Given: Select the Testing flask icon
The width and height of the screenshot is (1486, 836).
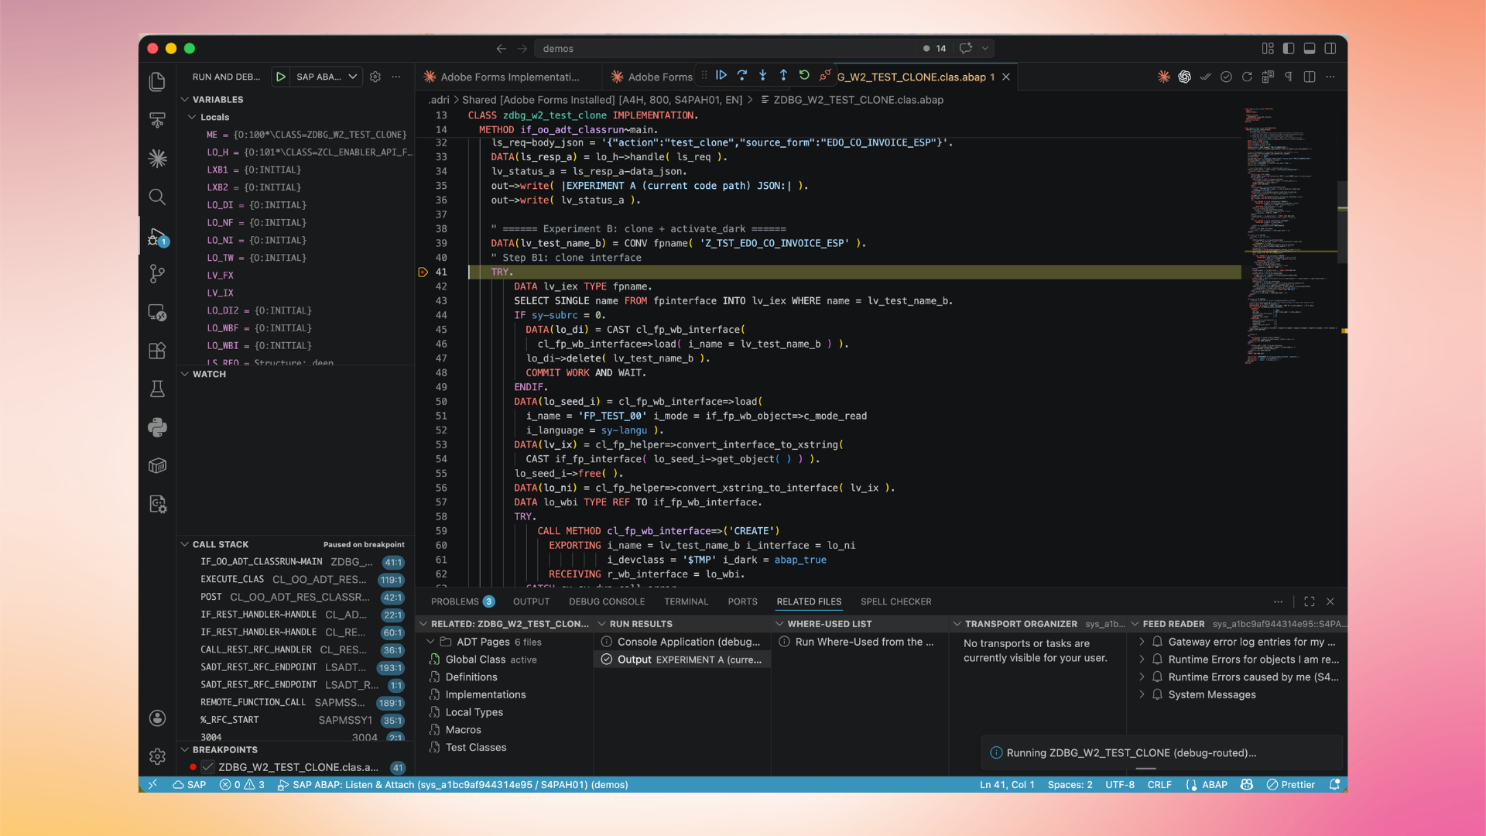Looking at the screenshot, I should 157,389.
